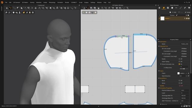Open the orange Fabric tab icon in Object Browser
The width and height of the screenshot is (192, 108).
[x=164, y=8]
